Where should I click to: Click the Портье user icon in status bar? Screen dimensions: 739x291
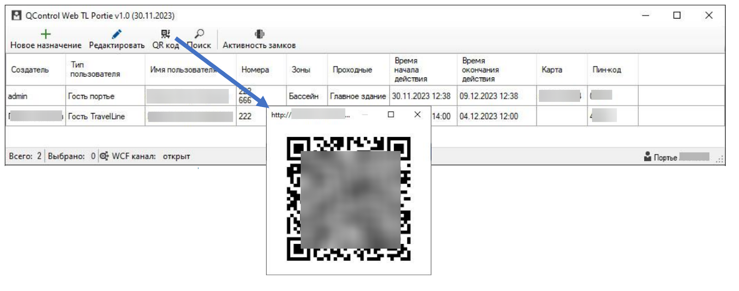click(648, 156)
